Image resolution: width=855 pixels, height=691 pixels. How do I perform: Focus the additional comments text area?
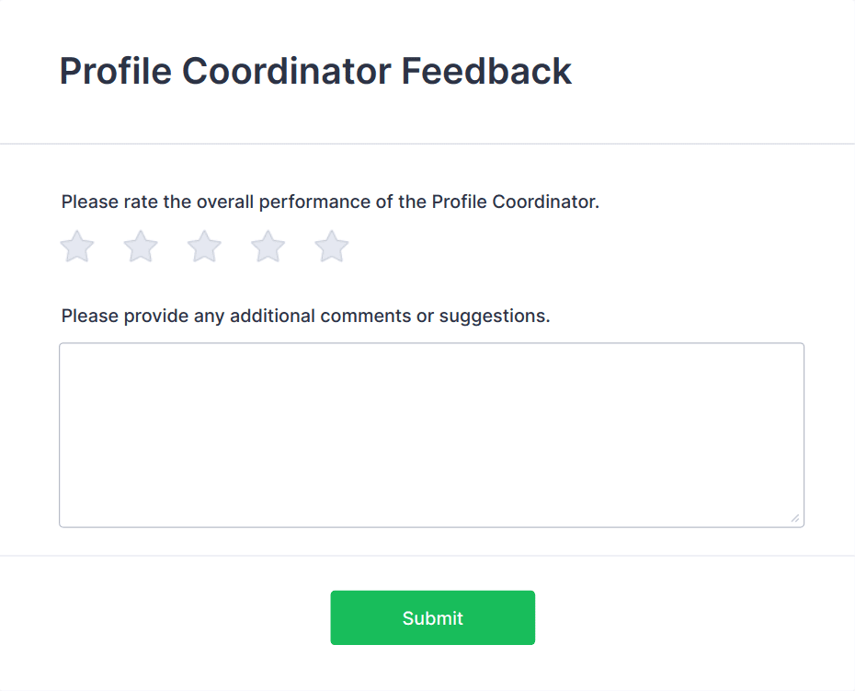[x=431, y=434]
